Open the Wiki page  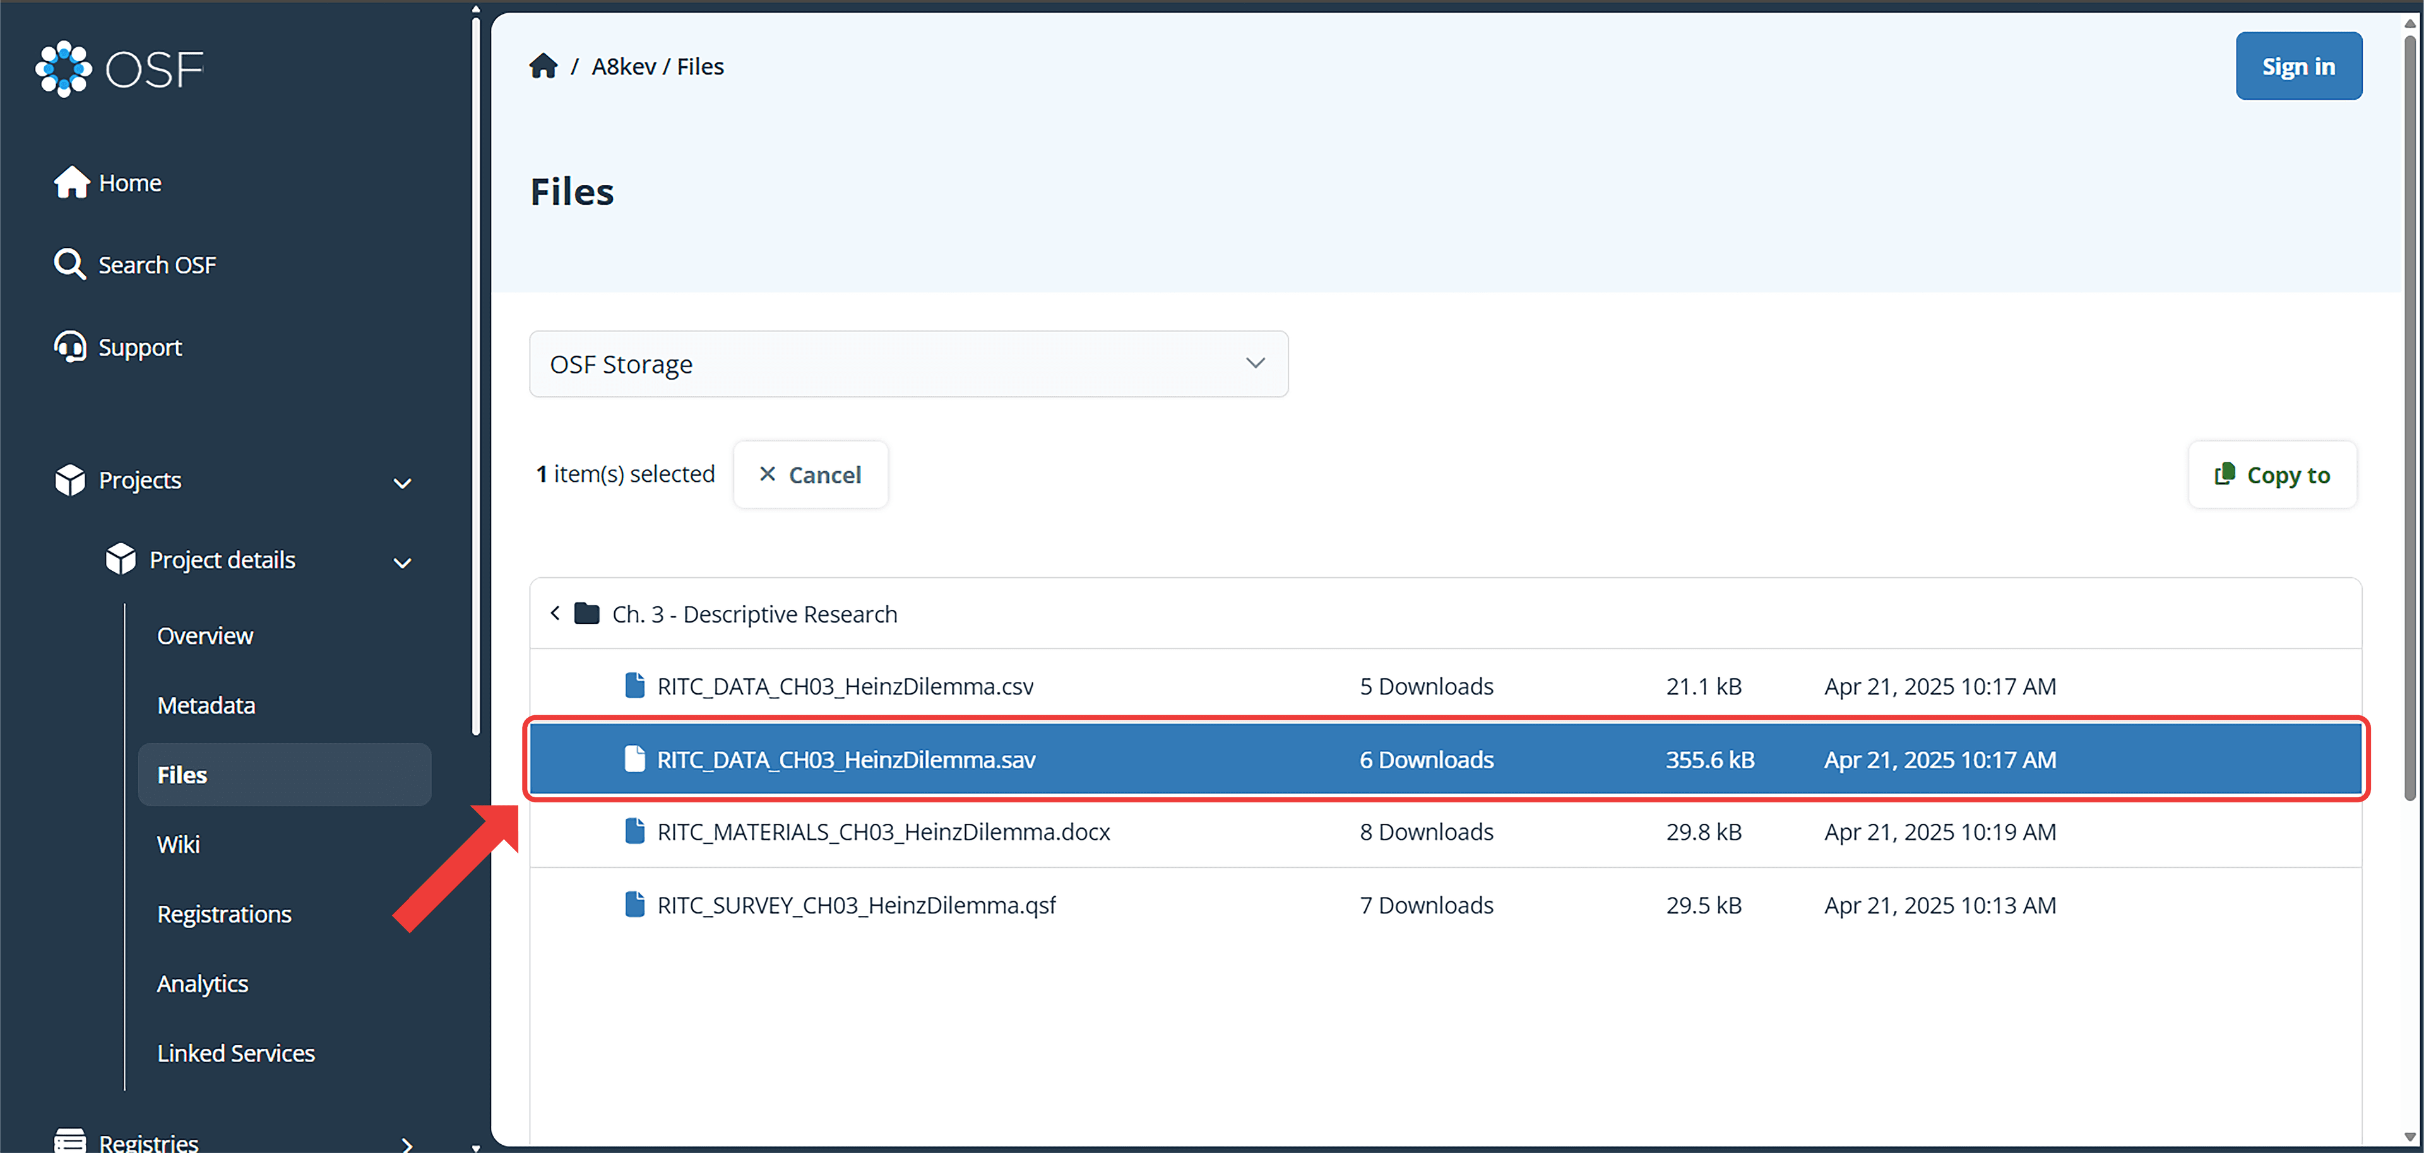[179, 845]
